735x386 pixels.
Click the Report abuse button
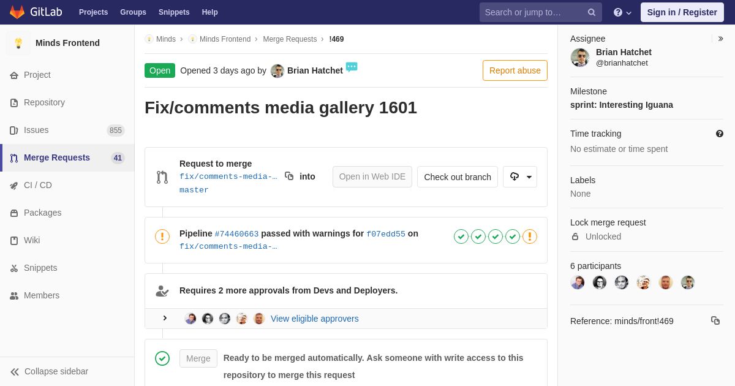tap(514, 70)
